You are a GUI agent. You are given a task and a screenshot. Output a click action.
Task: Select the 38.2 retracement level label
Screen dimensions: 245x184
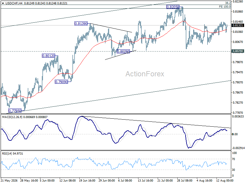(228, 3)
